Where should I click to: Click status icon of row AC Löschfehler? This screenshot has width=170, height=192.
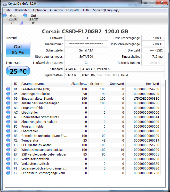[x=8, y=112]
